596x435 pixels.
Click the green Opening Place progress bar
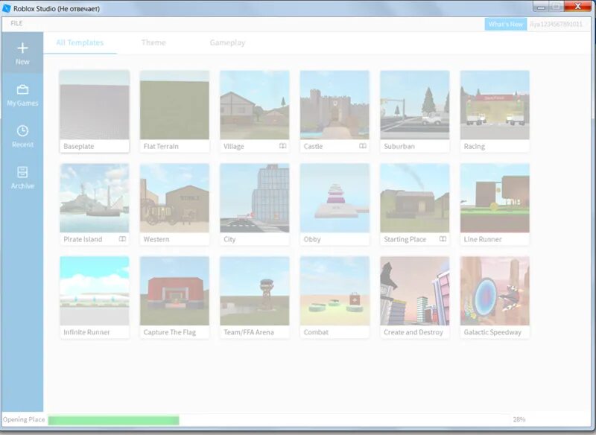pos(114,420)
